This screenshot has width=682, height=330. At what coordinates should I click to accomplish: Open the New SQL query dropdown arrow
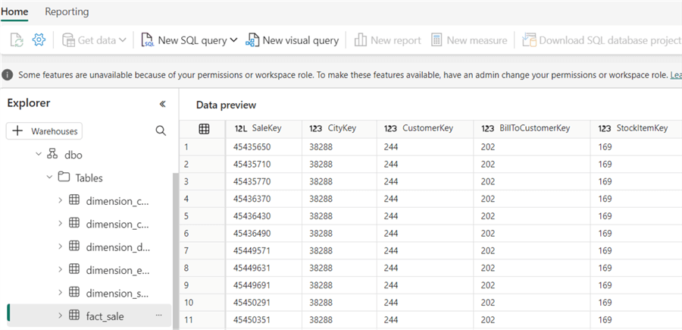point(233,40)
